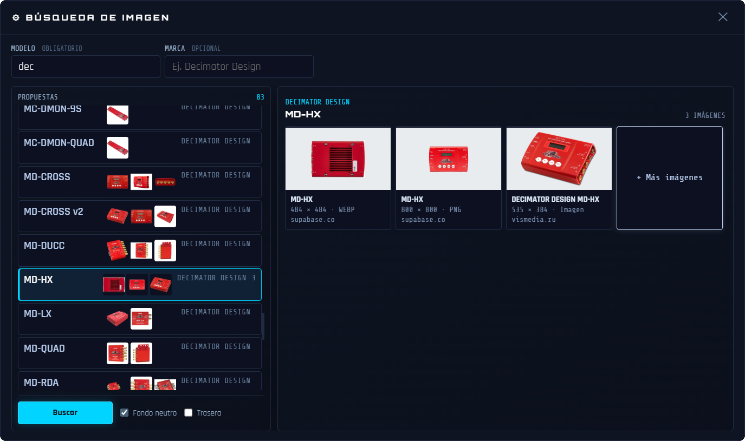This screenshot has width=745, height=441.
Task: Select the MD-DUCC proposal row
Action: tap(140, 250)
